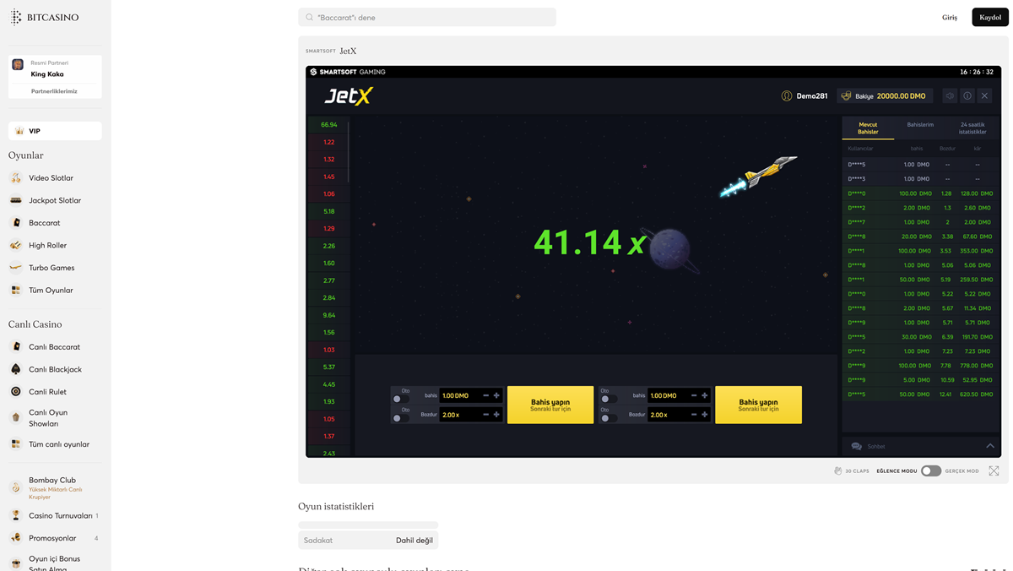Image resolution: width=1013 pixels, height=571 pixels.
Task: Open Video Slotlar from sidebar
Action: [51, 178]
